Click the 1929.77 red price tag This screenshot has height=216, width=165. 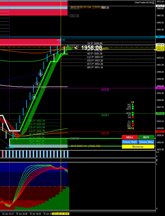pos(160,132)
